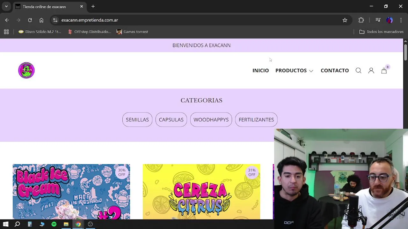The width and height of the screenshot is (408, 229).
Task: Open the user account icon
Action: click(371, 71)
